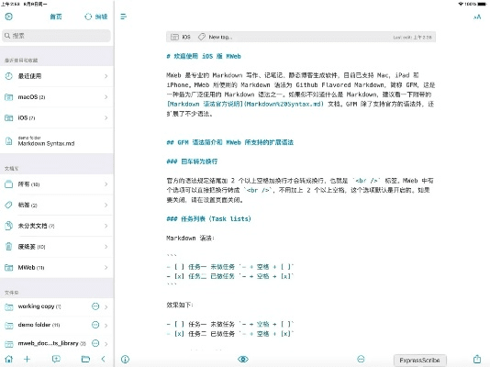Click the ExpressScribe button
Image resolution: width=490 pixels, height=367 pixels.
(419, 361)
